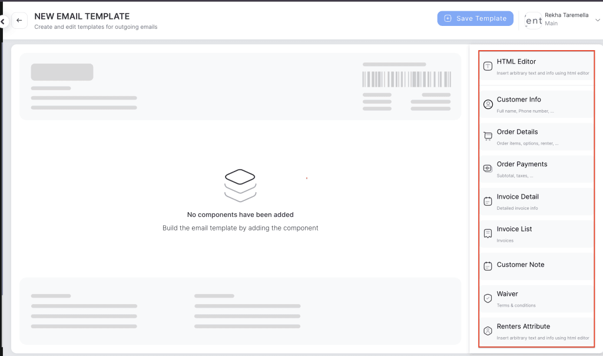
Task: Click the Invoice List receipt icon
Action: 488,233
